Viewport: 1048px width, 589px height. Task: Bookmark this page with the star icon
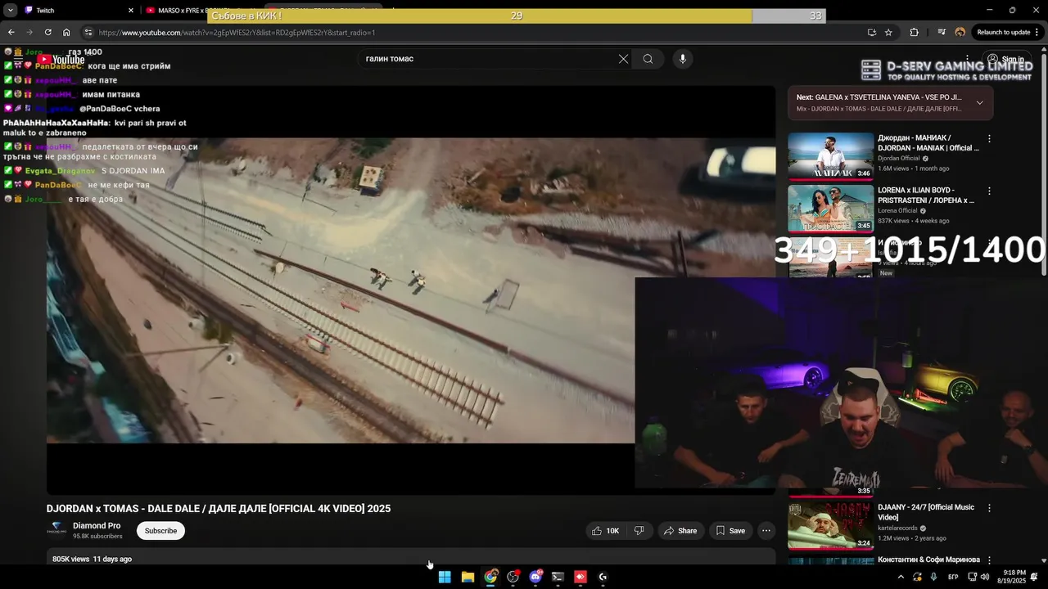pos(888,33)
